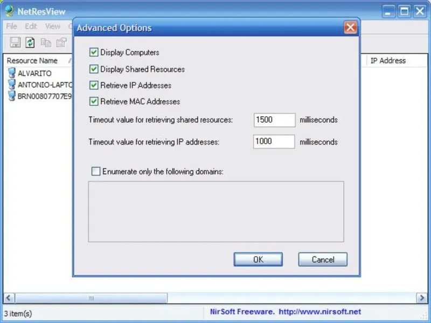The height and width of the screenshot is (323, 431).
Task: Click the horizontal scrollbar thumb
Action: 91,298
